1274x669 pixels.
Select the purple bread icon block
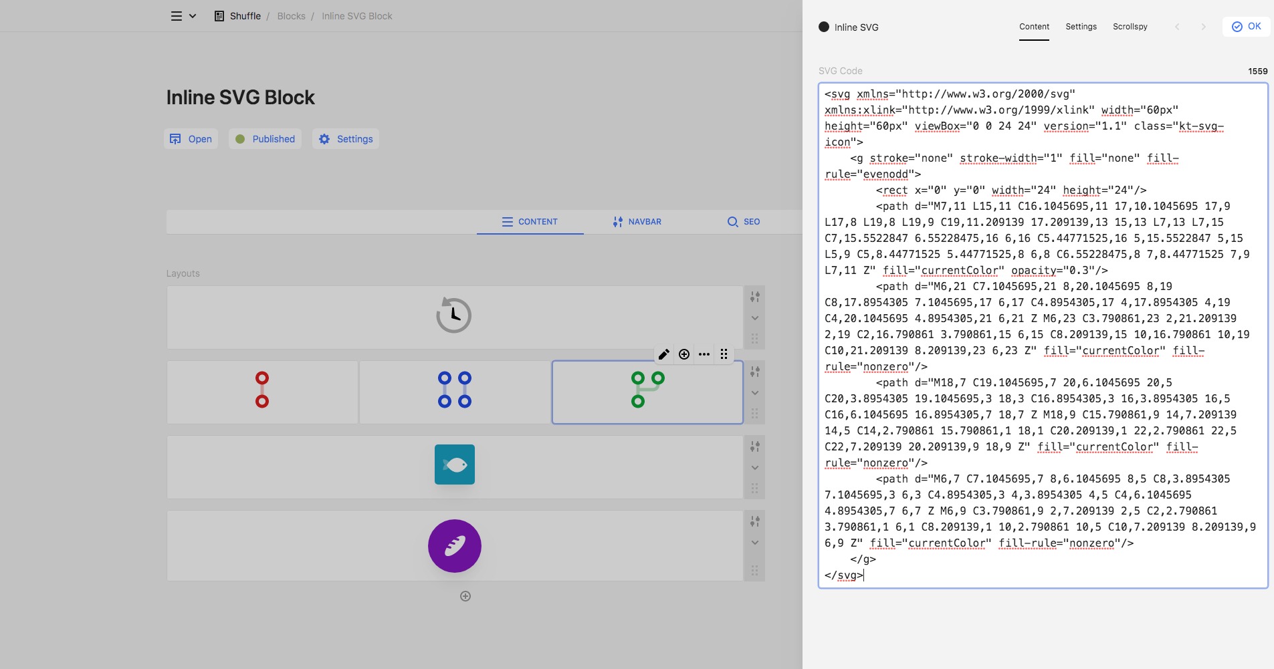[x=455, y=546]
